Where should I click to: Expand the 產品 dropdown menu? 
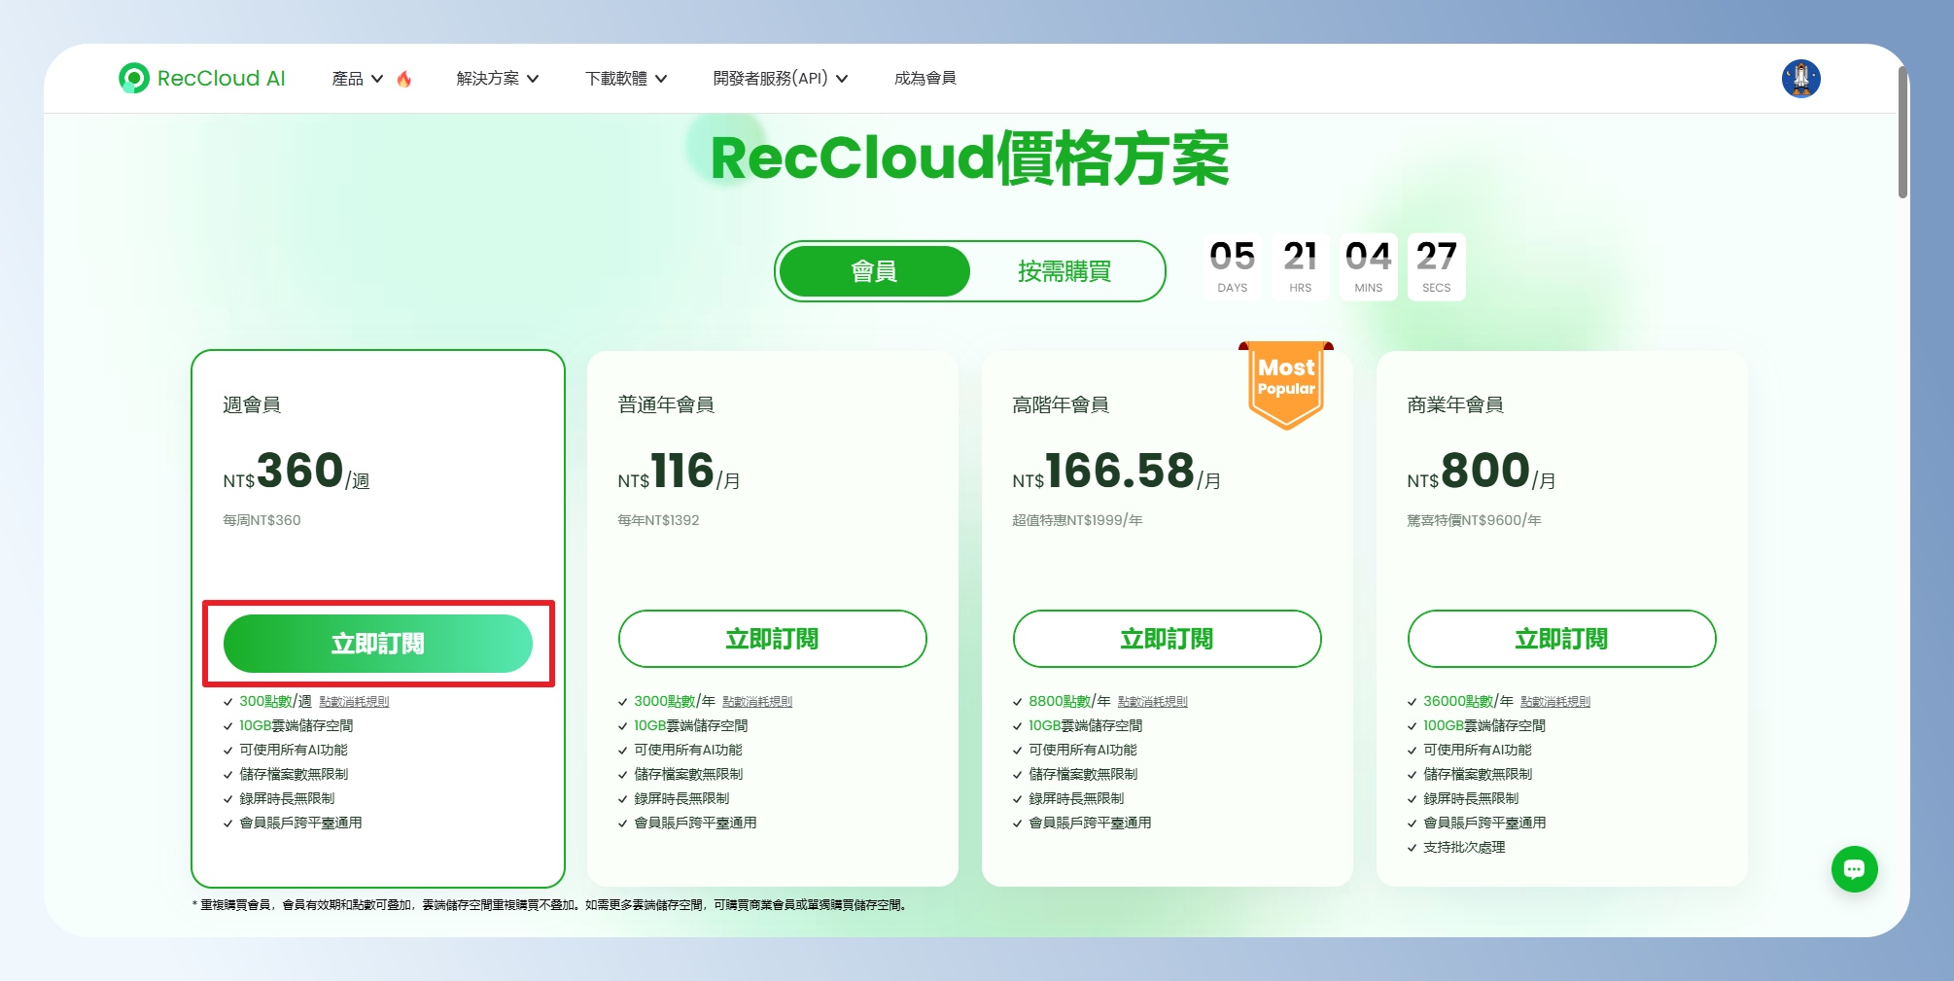[357, 78]
